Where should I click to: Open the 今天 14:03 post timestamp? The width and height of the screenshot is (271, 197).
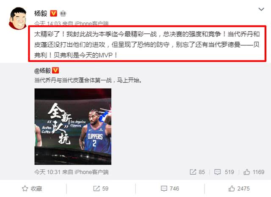pyautogui.click(x=47, y=23)
